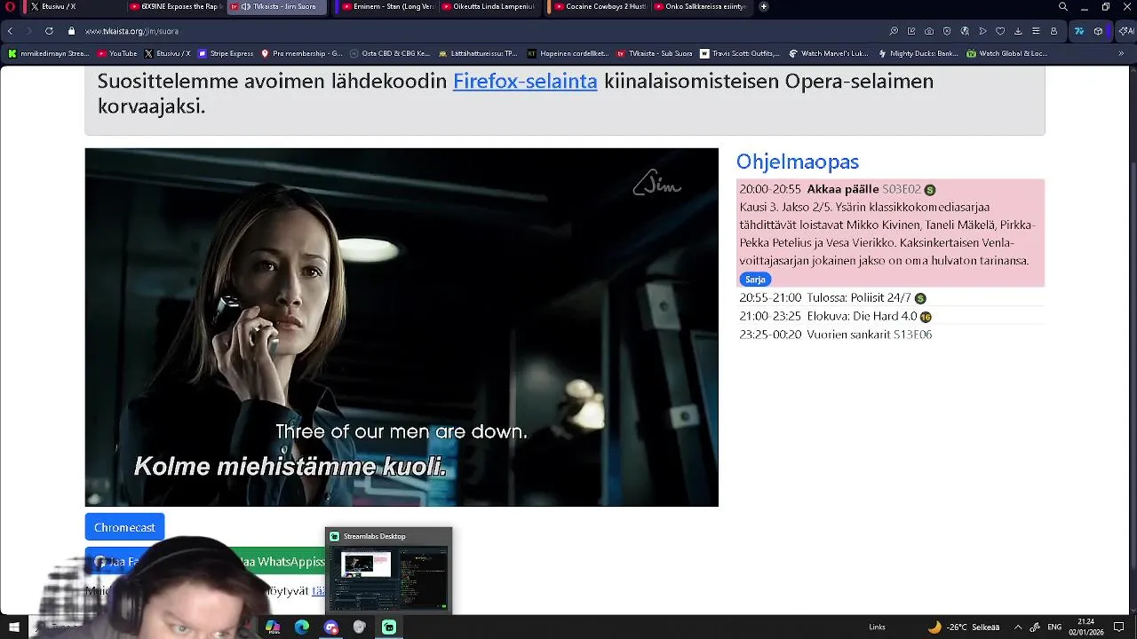Viewport: 1137px width, 639px height.
Task: Click the edit page icon in address bar
Action: coord(911,31)
